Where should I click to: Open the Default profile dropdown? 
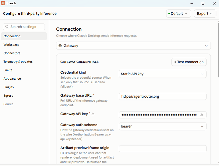click(178, 14)
